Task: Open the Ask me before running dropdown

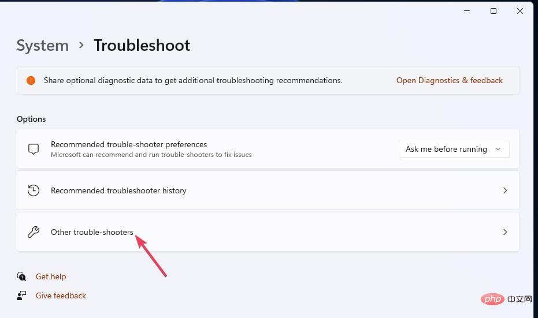Action: (454, 149)
